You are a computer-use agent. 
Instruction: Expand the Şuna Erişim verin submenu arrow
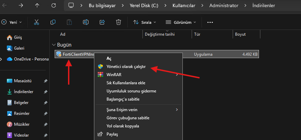[x=177, y=110]
